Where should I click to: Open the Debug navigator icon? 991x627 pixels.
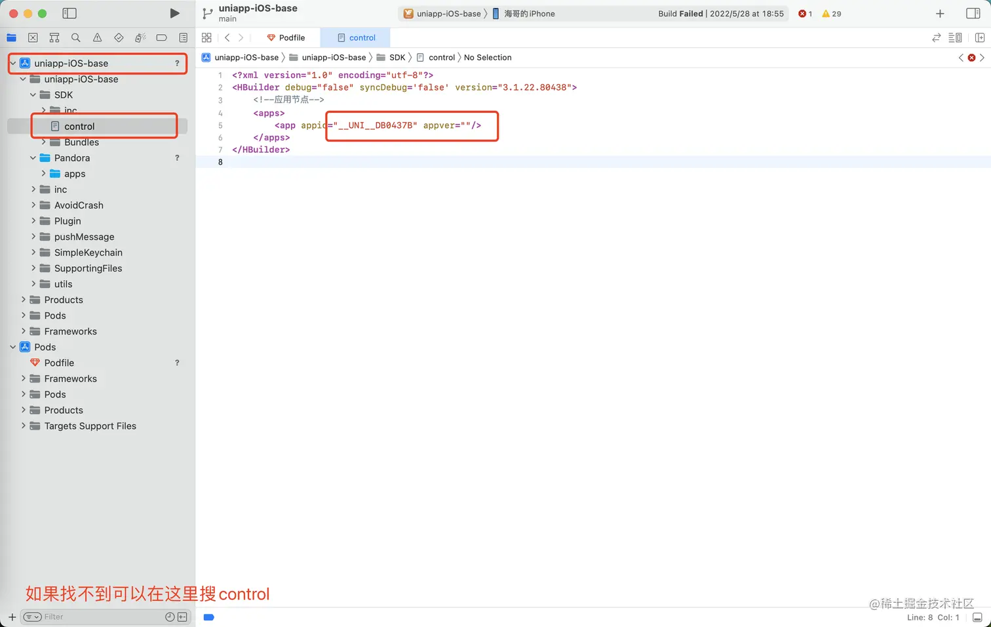click(x=140, y=37)
